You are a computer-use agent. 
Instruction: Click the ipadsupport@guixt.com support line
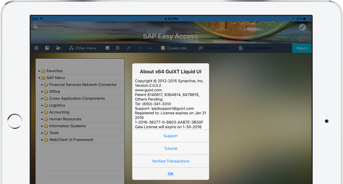click(x=164, y=109)
